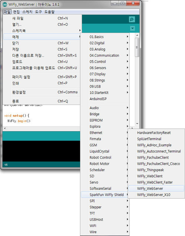Expand 02.Digital examples submenu
The height and width of the screenshot is (236, 185).
tap(105, 43)
